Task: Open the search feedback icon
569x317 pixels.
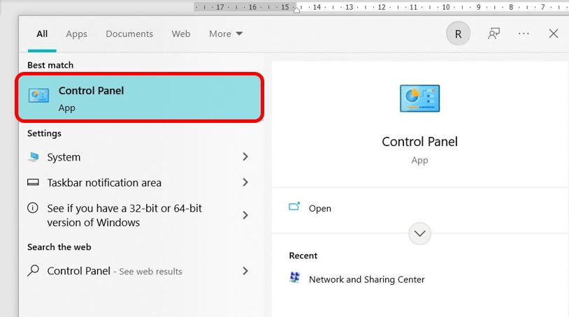Action: tap(494, 34)
